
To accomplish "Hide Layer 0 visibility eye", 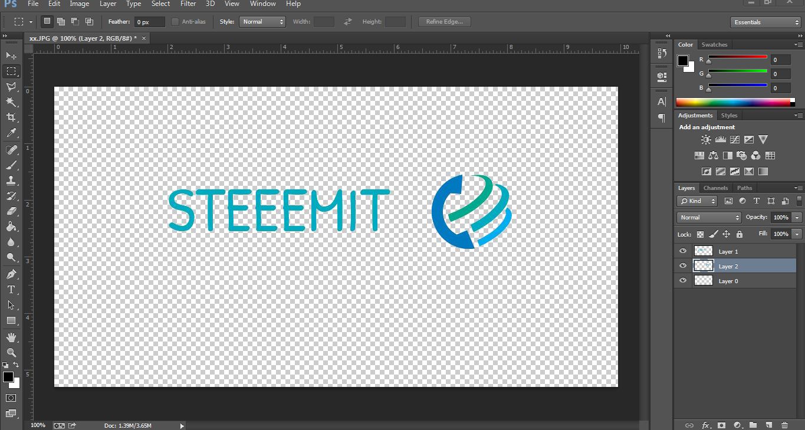I will [683, 281].
